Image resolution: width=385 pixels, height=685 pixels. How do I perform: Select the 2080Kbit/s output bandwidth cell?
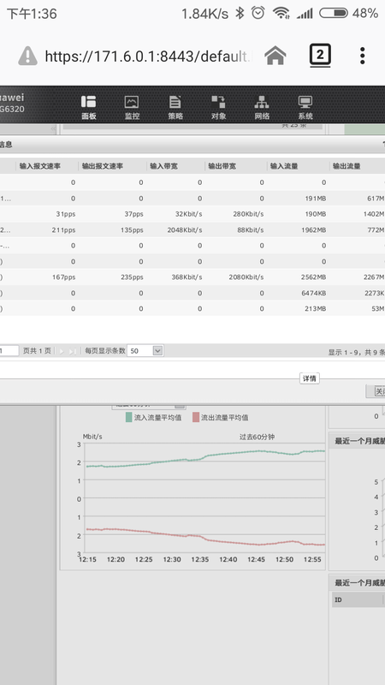pyautogui.click(x=246, y=277)
